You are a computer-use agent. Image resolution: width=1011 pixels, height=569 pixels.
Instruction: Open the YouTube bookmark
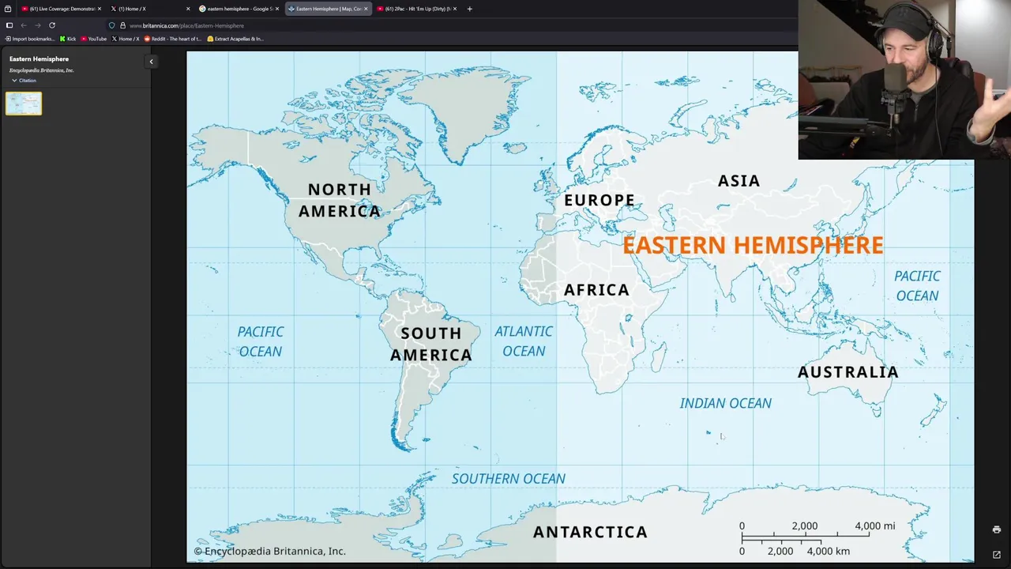(x=93, y=39)
